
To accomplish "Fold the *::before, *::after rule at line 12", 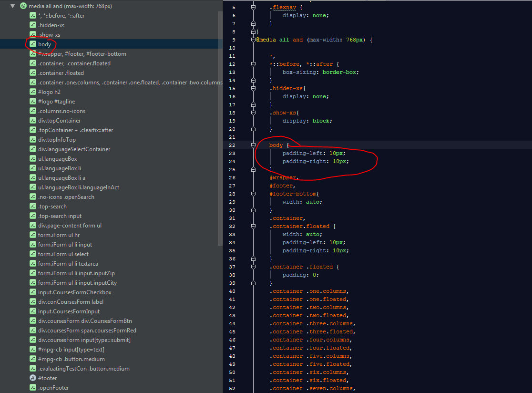I will (253, 64).
